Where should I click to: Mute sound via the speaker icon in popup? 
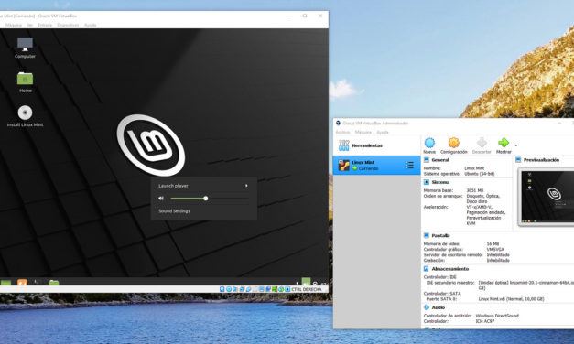point(161,199)
